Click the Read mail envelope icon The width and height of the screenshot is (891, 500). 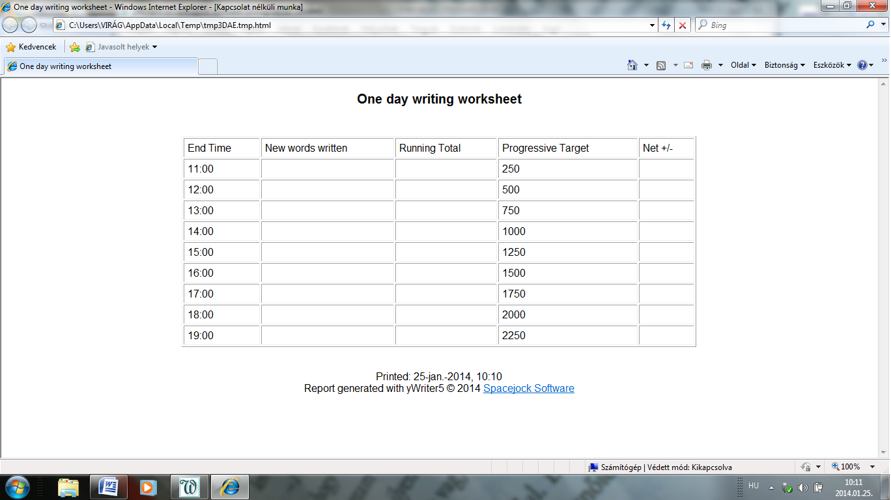pos(688,65)
